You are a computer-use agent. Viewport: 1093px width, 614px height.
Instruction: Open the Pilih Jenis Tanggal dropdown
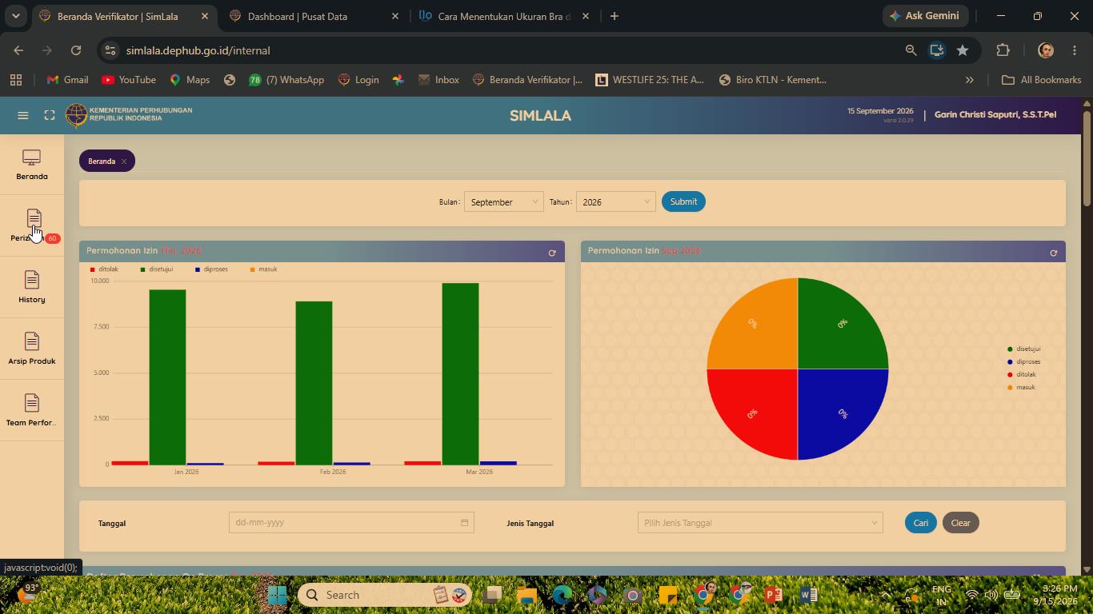point(760,523)
